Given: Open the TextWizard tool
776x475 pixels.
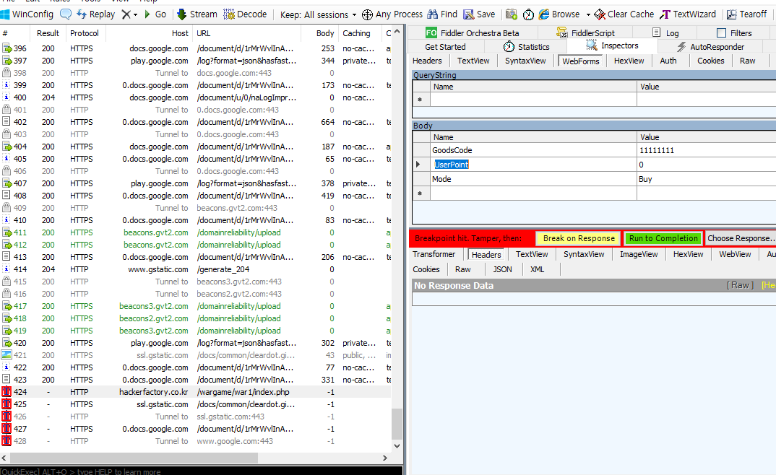Looking at the screenshot, I should 688,14.
